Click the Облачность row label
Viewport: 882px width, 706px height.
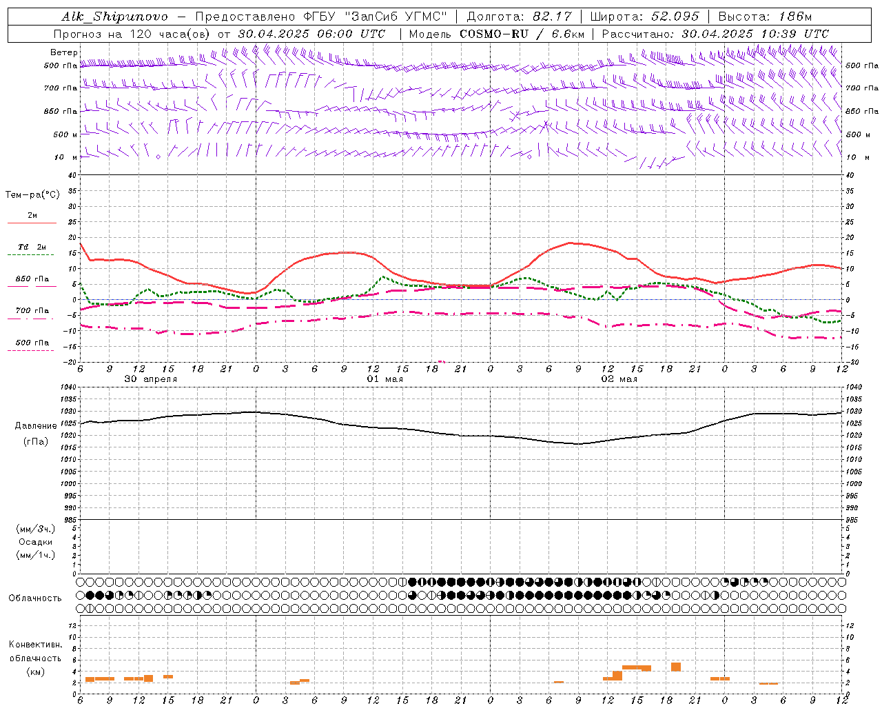coord(35,598)
